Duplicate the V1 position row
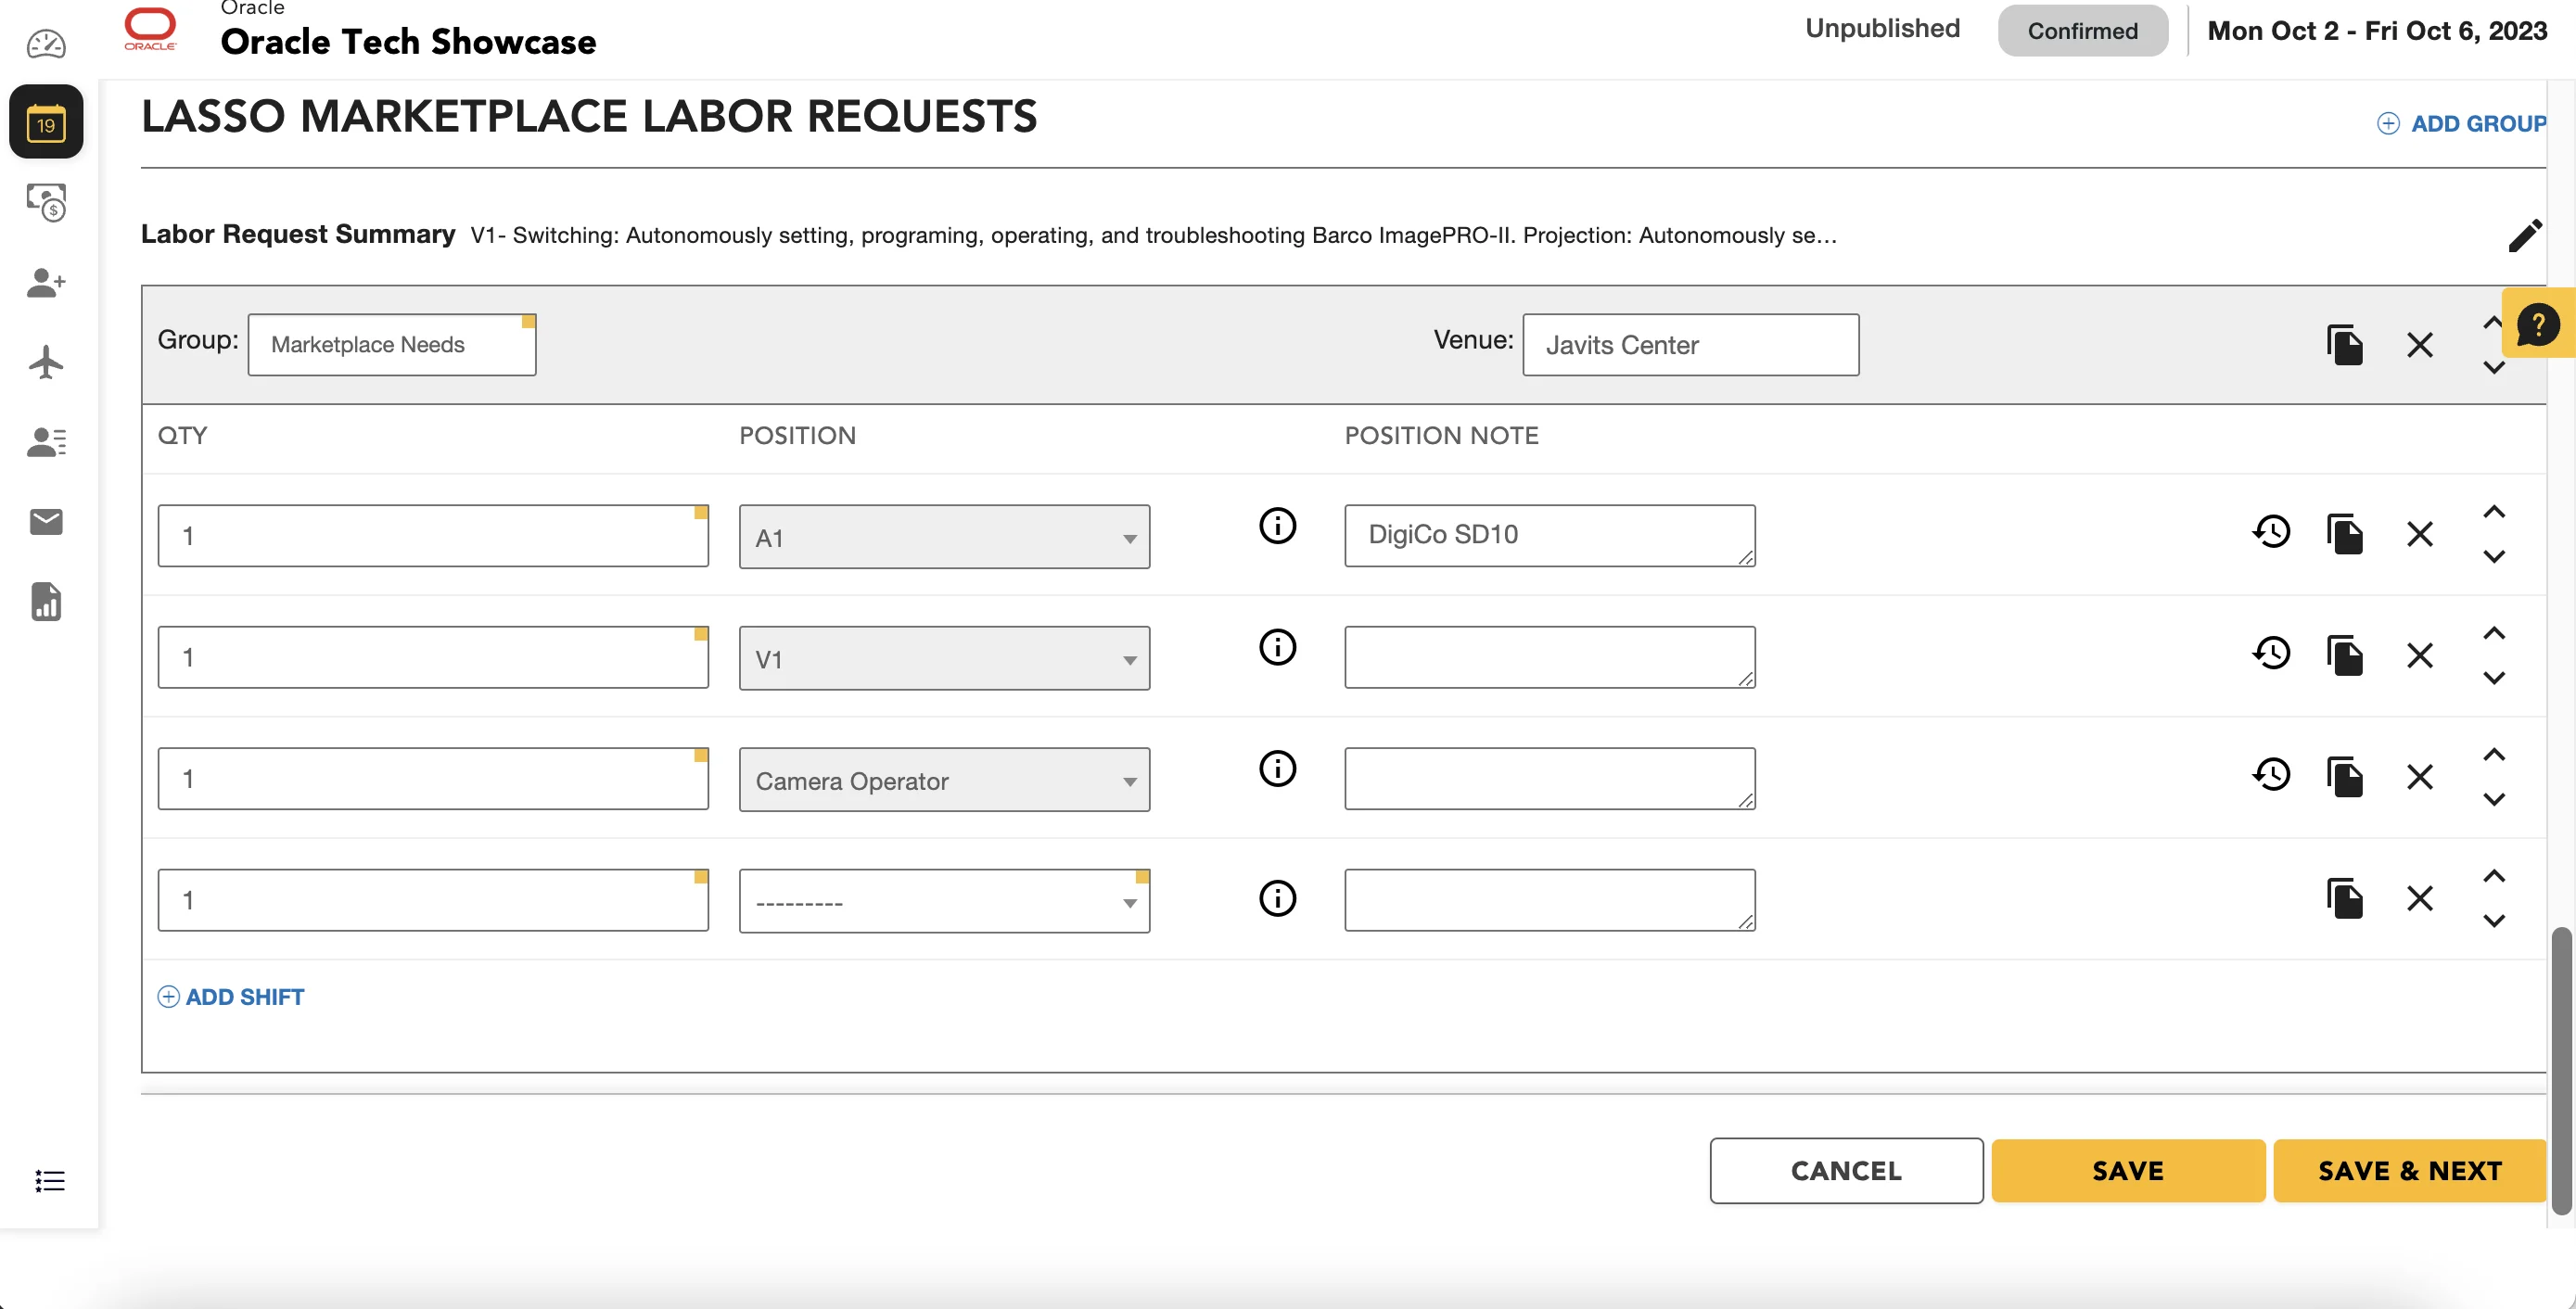 pyautogui.click(x=2345, y=656)
